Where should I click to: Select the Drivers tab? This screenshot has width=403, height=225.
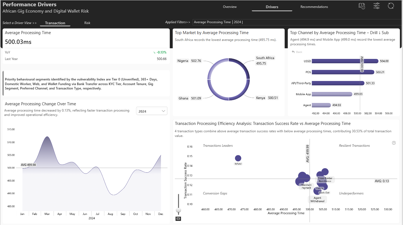(x=272, y=7)
